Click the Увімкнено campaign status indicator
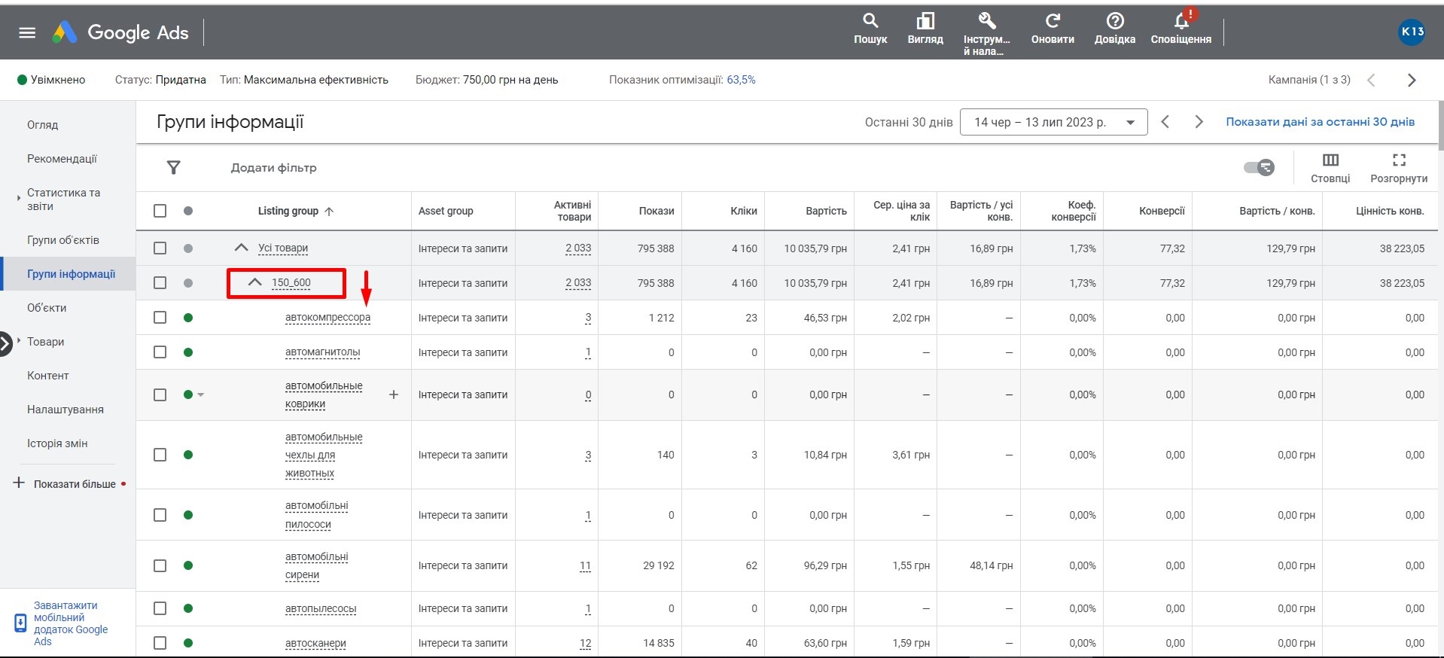The width and height of the screenshot is (1444, 658). coord(51,80)
